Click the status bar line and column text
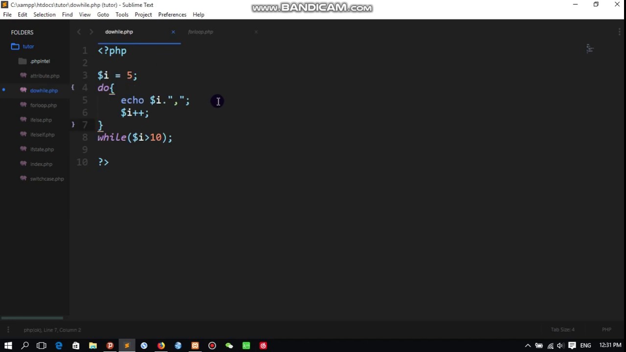The height and width of the screenshot is (352, 626). click(x=52, y=330)
